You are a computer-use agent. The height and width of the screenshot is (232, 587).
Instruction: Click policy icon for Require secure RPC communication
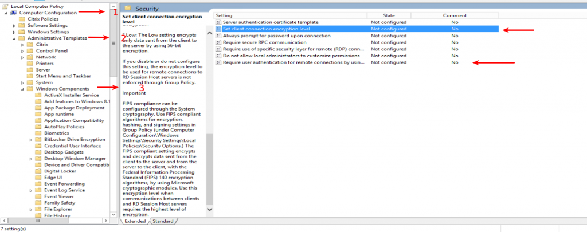218,42
